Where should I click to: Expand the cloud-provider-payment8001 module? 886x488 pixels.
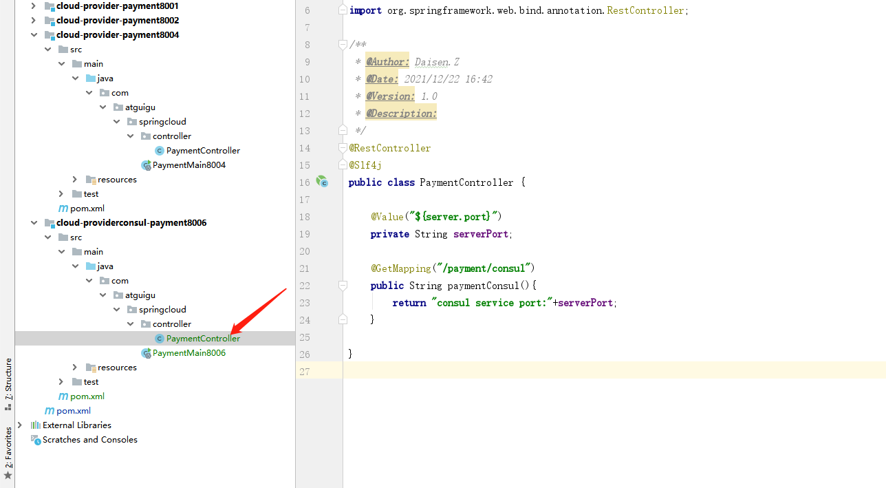coord(34,6)
